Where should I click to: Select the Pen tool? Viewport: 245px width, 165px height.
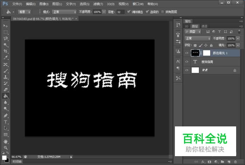[6, 115]
